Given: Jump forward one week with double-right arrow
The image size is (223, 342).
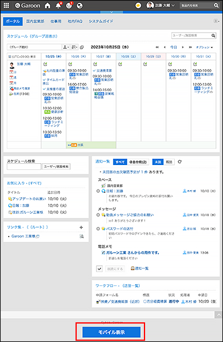Looking at the screenshot, I should click(190, 47).
